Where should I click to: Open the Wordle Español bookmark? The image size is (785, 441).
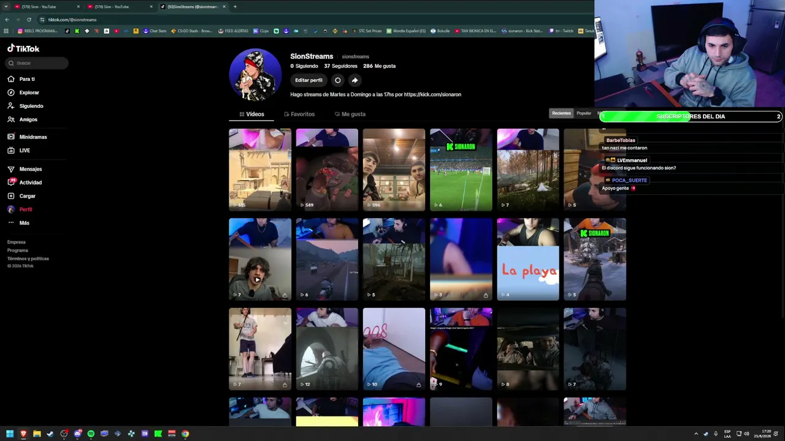(x=406, y=31)
